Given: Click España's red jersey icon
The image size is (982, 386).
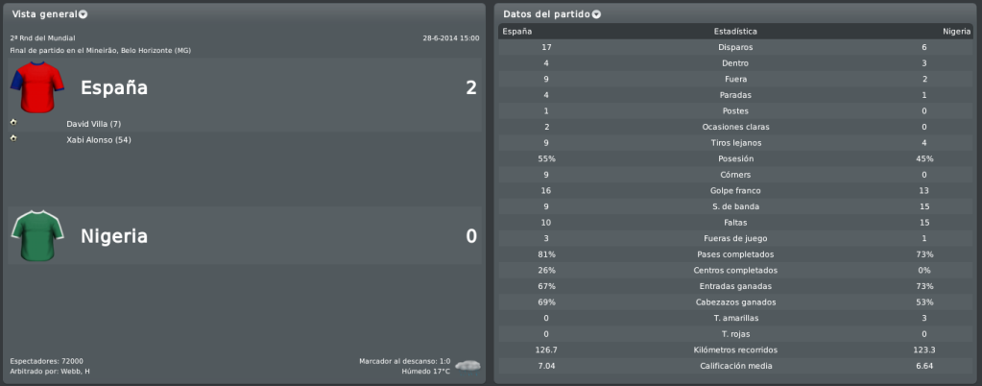Looking at the screenshot, I should [37, 86].
